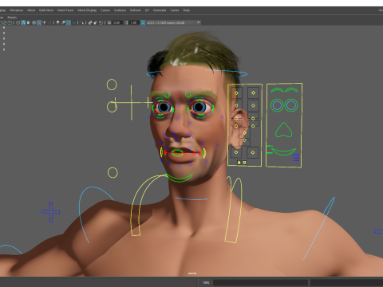Click the exposure value field 0.00
This screenshot has height=287, width=383.
coord(116,22)
